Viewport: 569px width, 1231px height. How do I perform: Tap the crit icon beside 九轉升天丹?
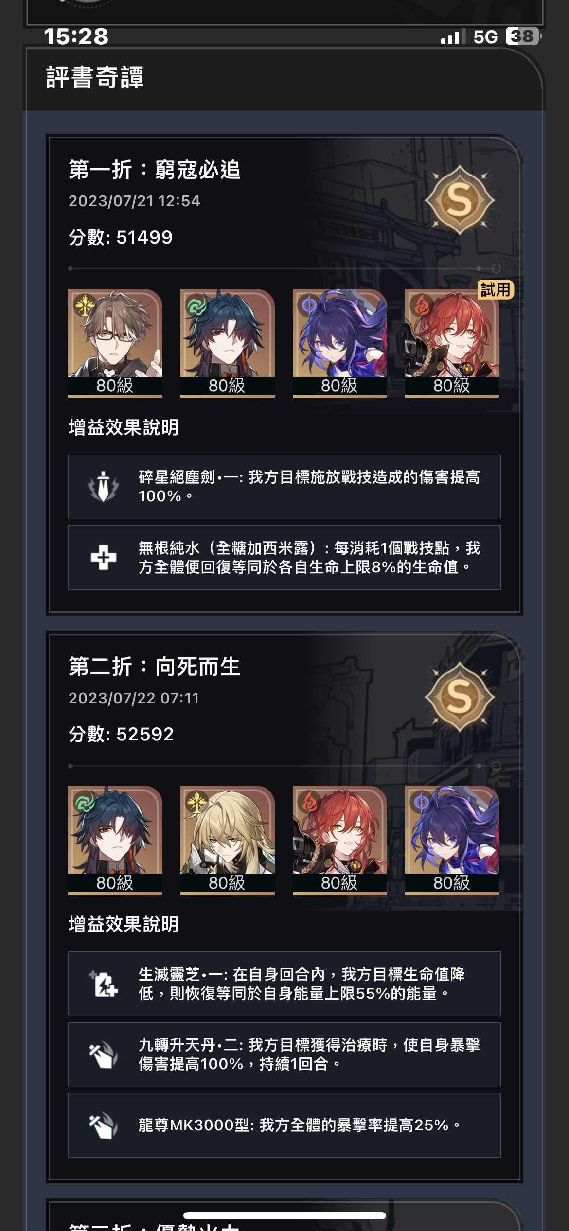pyautogui.click(x=103, y=1055)
